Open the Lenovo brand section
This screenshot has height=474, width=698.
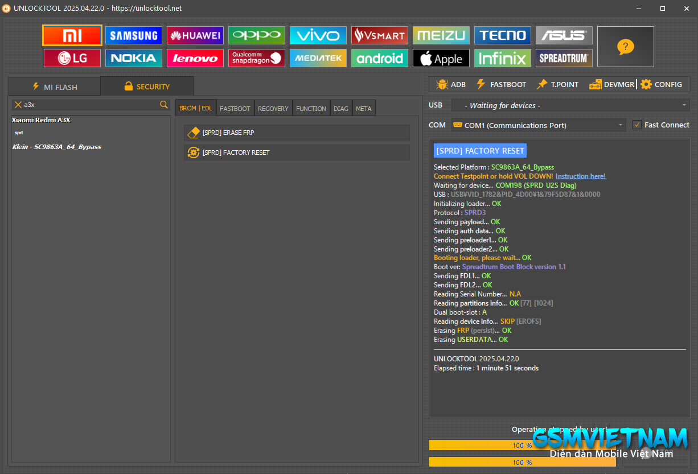click(195, 58)
